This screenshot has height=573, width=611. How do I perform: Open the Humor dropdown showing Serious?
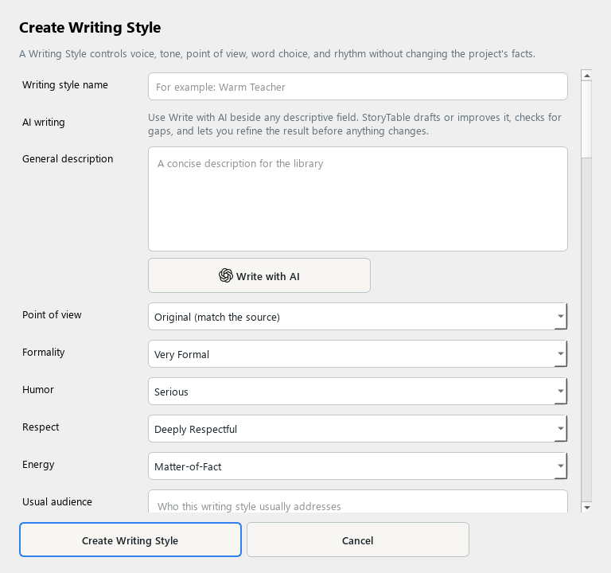point(357,391)
